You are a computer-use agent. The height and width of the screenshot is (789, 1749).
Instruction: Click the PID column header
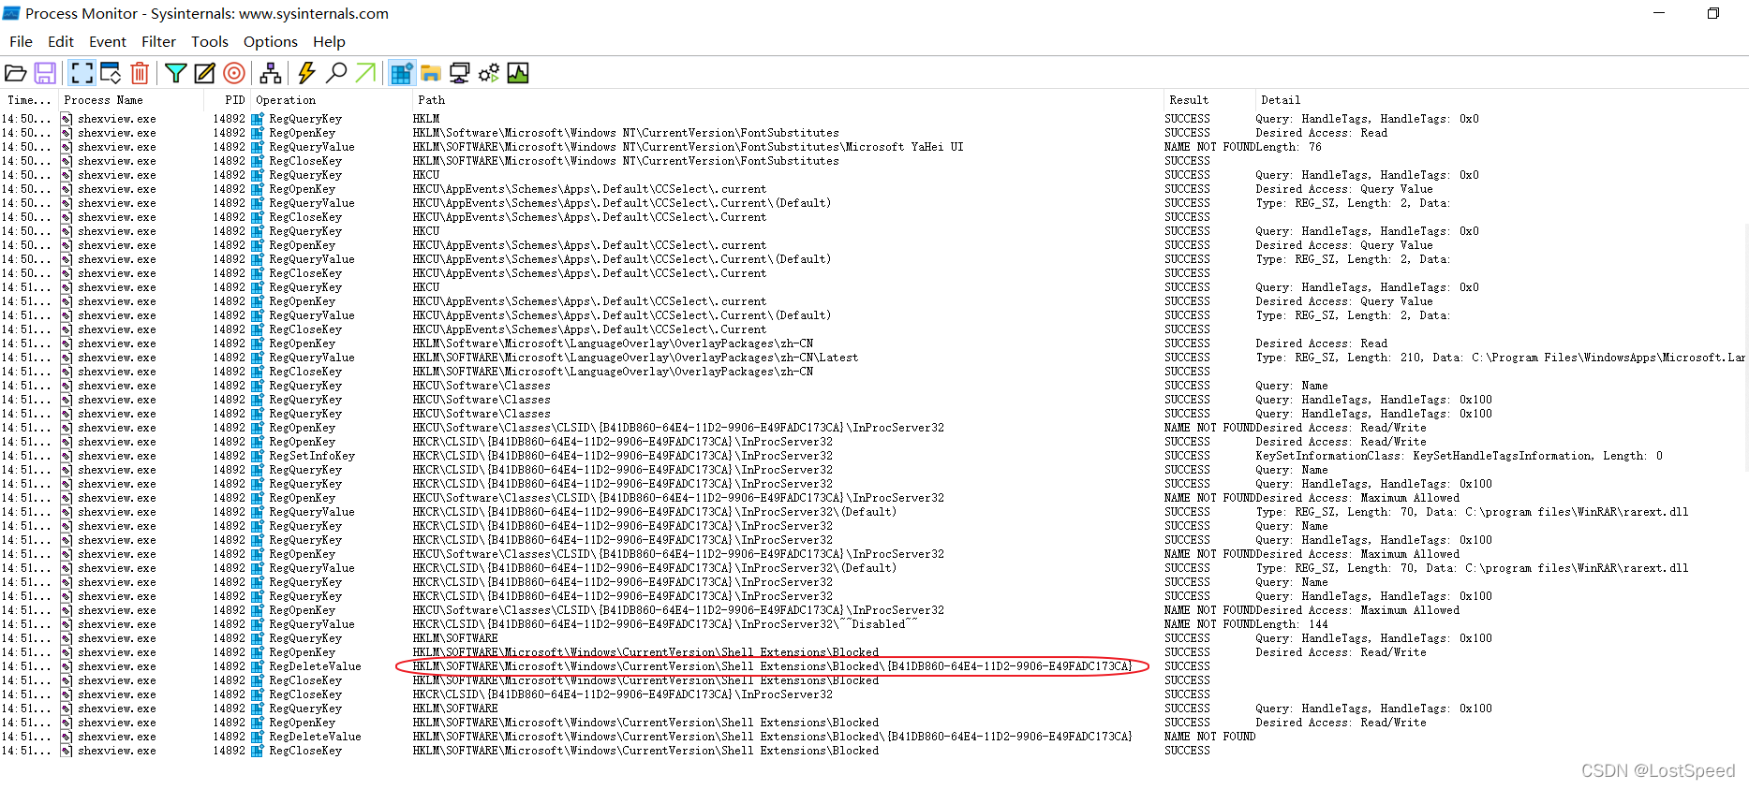pos(227,100)
